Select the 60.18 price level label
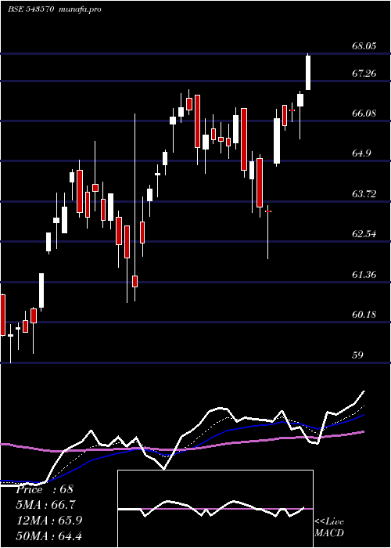Image resolution: width=391 pixels, height=548 pixels. point(364,315)
